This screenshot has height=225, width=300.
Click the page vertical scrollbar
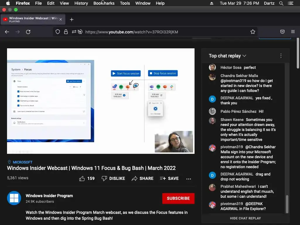click(298, 53)
